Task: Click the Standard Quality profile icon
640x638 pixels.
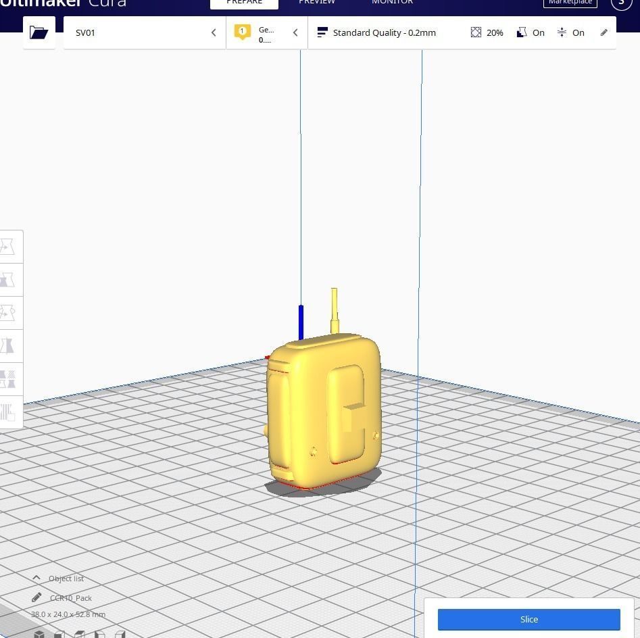Action: 322,32
